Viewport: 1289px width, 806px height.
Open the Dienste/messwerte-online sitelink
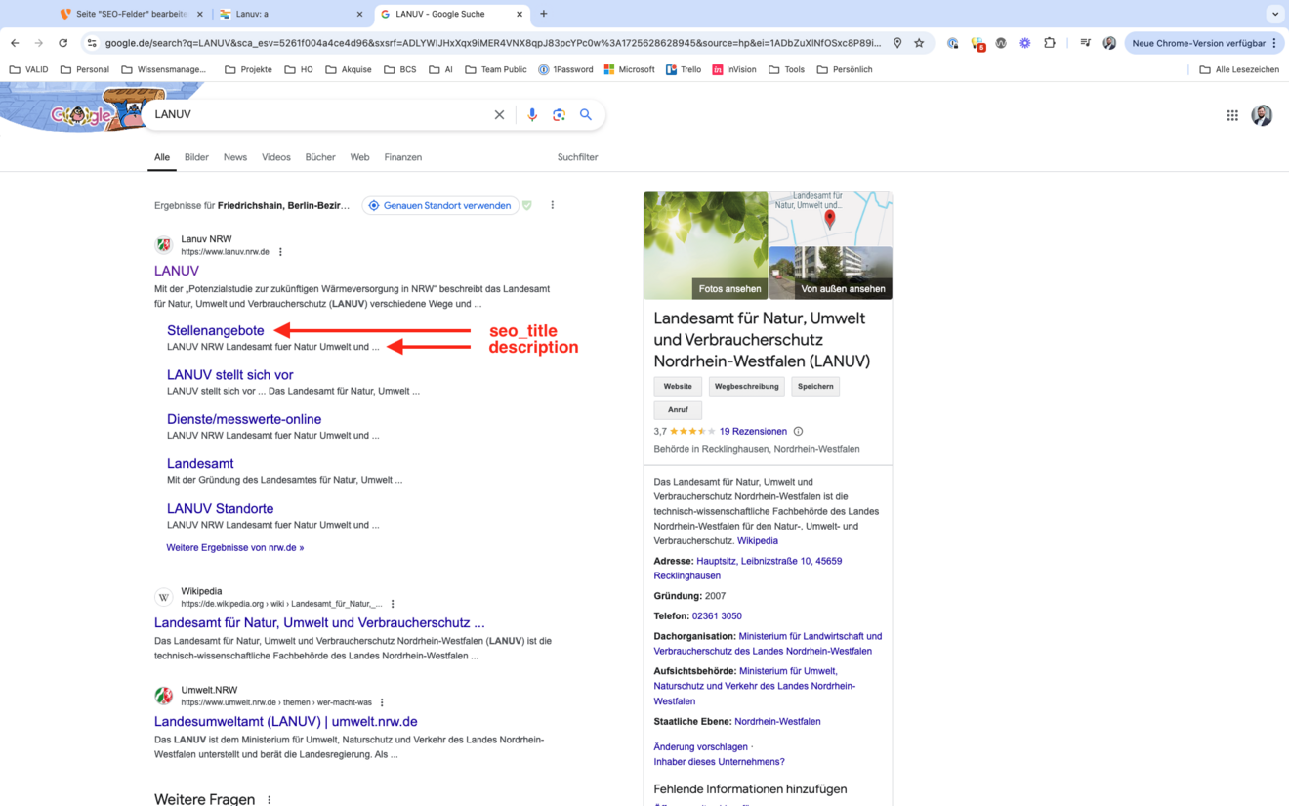(244, 419)
